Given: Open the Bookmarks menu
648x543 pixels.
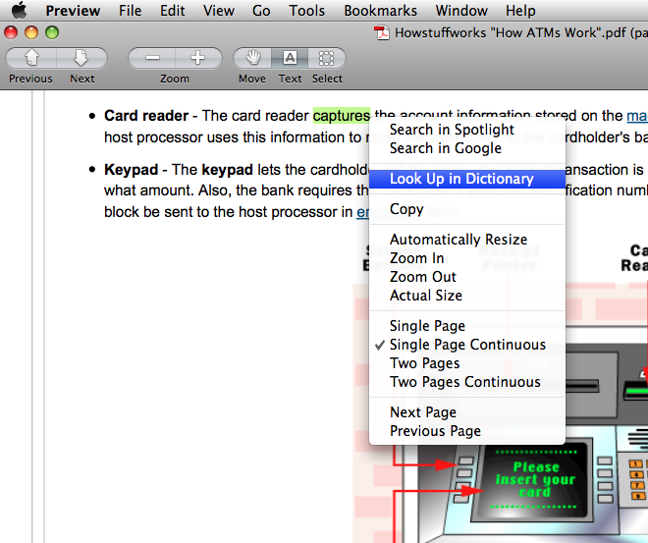Looking at the screenshot, I should (381, 11).
